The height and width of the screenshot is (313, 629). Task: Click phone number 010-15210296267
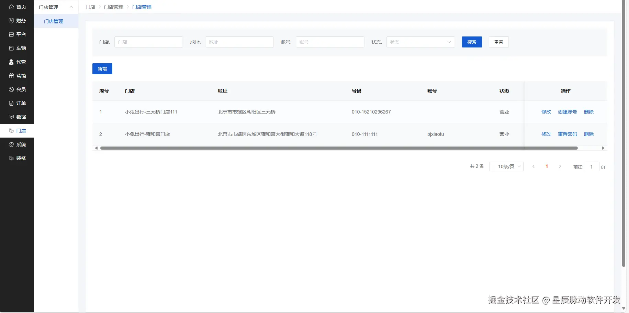coord(371,112)
